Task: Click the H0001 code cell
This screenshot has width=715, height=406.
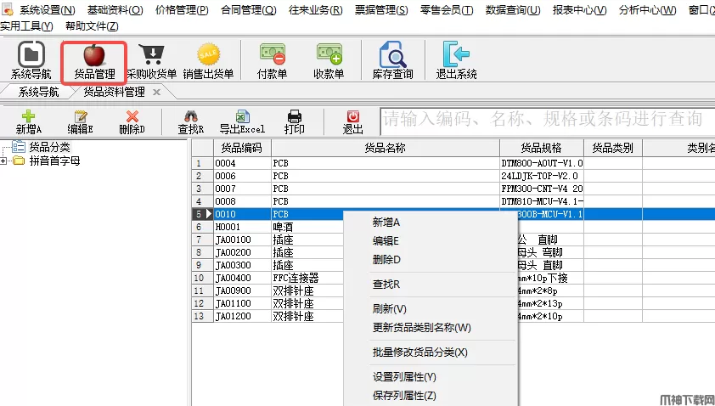Action: pyautogui.click(x=242, y=227)
